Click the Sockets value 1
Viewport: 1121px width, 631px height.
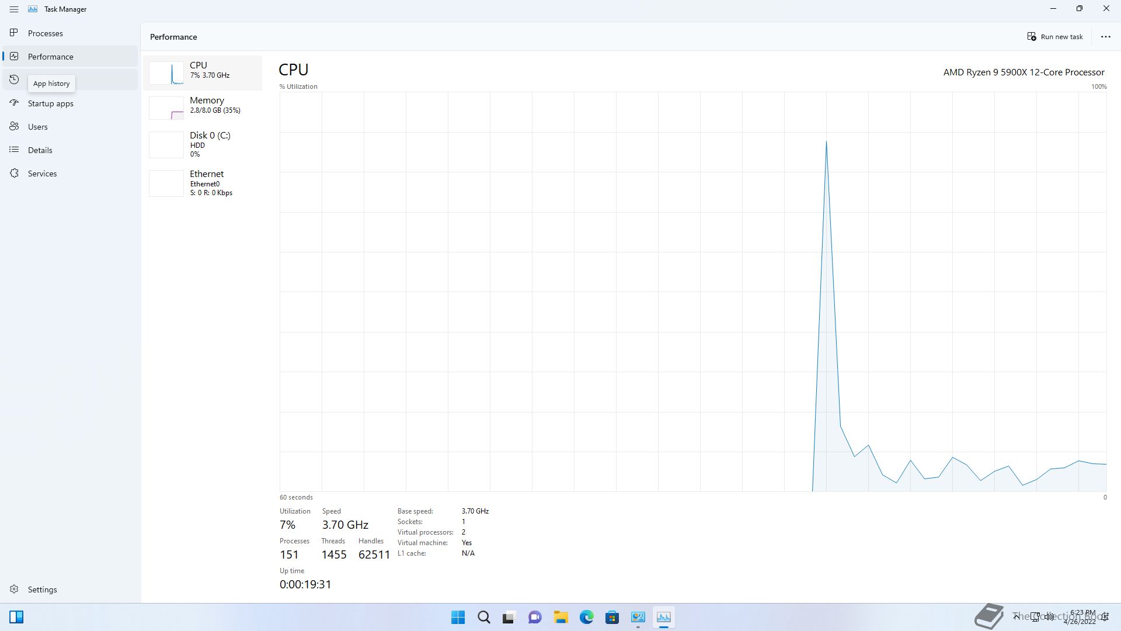click(x=464, y=522)
